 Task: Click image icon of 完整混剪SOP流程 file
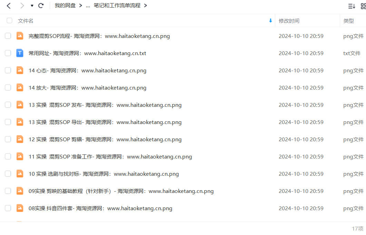click(x=20, y=36)
